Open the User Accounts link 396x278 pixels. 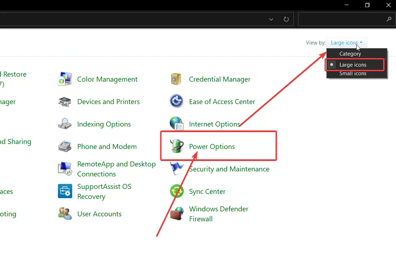pos(99,214)
